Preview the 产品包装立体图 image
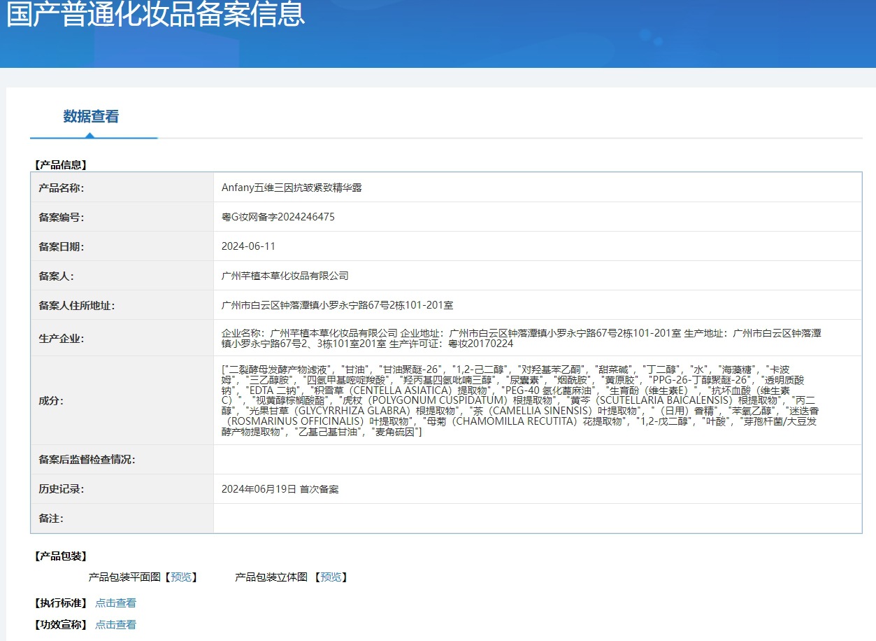The width and height of the screenshot is (876, 641). coord(330,577)
